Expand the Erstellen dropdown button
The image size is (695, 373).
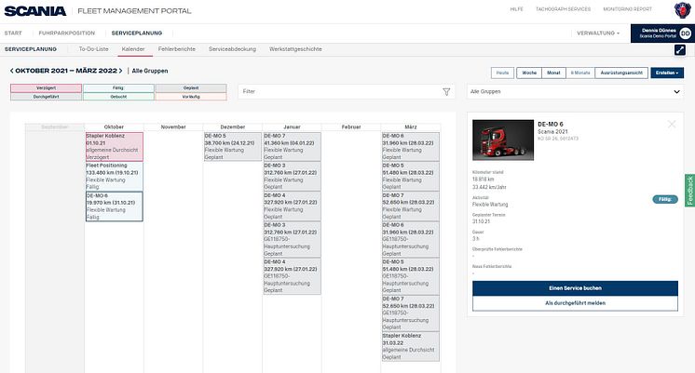point(667,72)
